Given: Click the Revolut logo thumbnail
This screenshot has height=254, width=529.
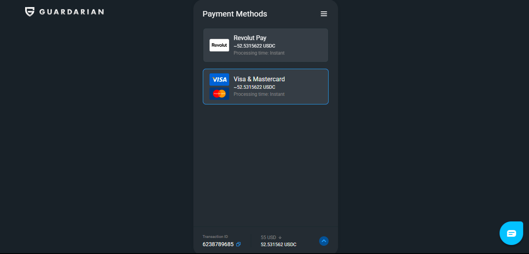Looking at the screenshot, I should pos(219,45).
